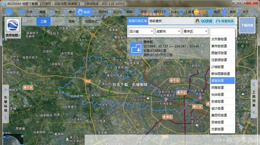Viewport: 260px width, 145px height.
Task: Click the 锦江区 district label on map
Action: coord(197,106)
